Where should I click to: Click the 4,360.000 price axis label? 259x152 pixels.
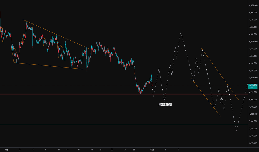(253, 49)
